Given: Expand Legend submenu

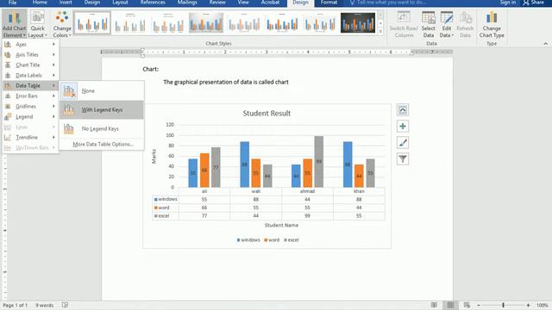Looking at the screenshot, I should click(30, 116).
